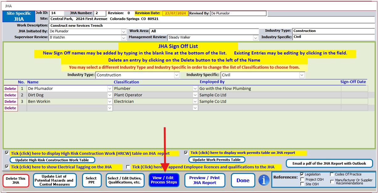Enable the Codes Of Practice checkbox
This screenshot has height=193, width=378.
pyautogui.click(x=331, y=174)
